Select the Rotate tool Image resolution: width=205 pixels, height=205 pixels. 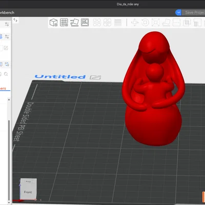(x=145, y=23)
